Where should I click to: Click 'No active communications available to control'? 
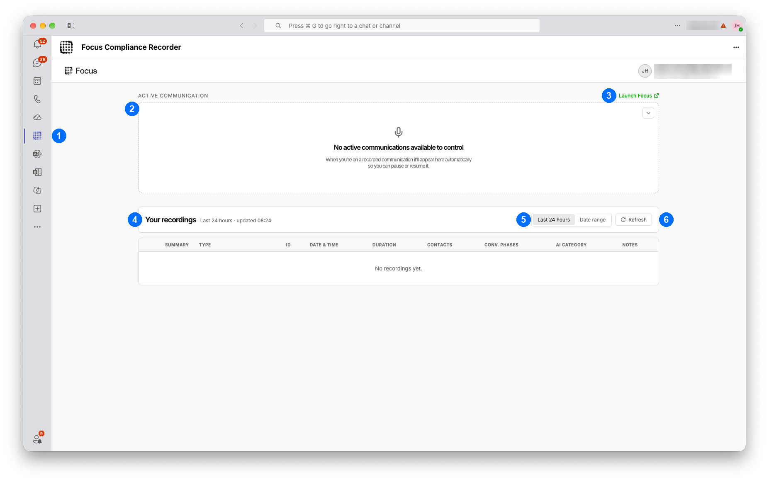399,148
